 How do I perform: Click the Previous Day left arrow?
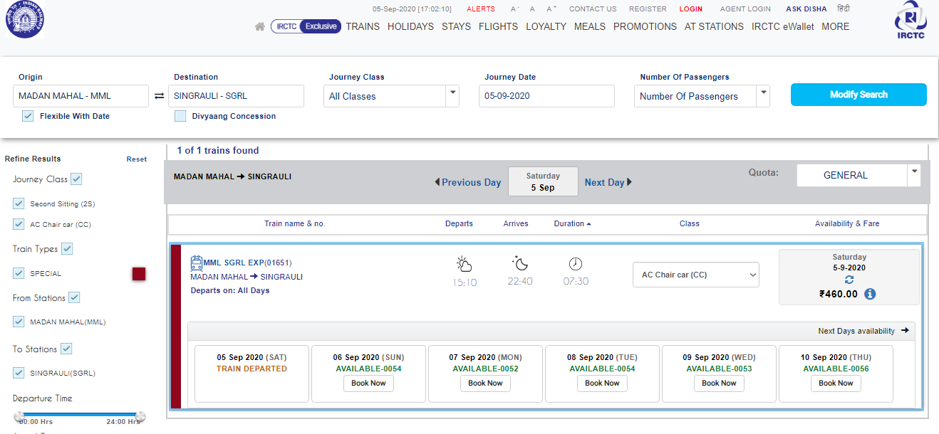[437, 182]
